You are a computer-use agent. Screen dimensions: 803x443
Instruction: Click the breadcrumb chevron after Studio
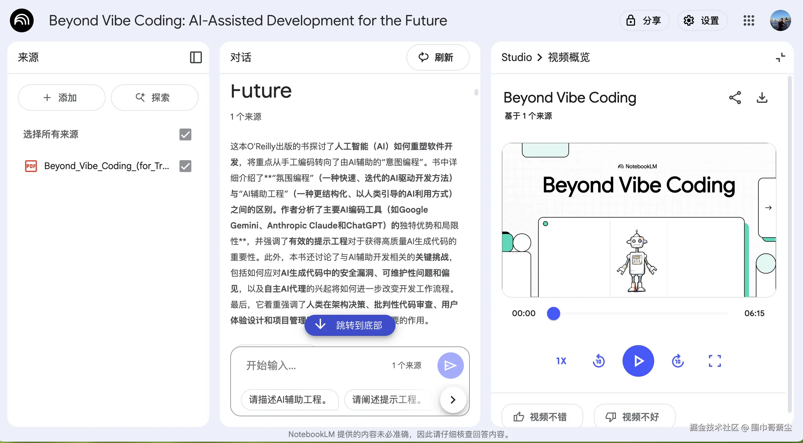[x=540, y=57]
